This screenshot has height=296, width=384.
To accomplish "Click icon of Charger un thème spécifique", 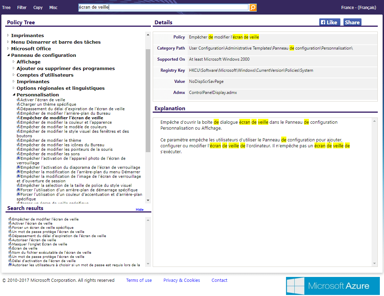I will (18, 104).
